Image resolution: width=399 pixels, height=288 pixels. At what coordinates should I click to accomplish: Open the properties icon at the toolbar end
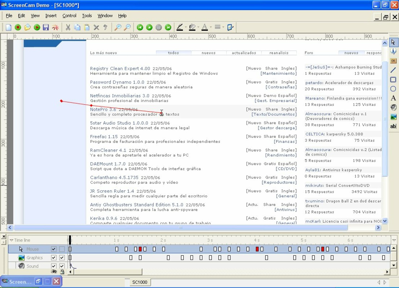[x=230, y=27]
